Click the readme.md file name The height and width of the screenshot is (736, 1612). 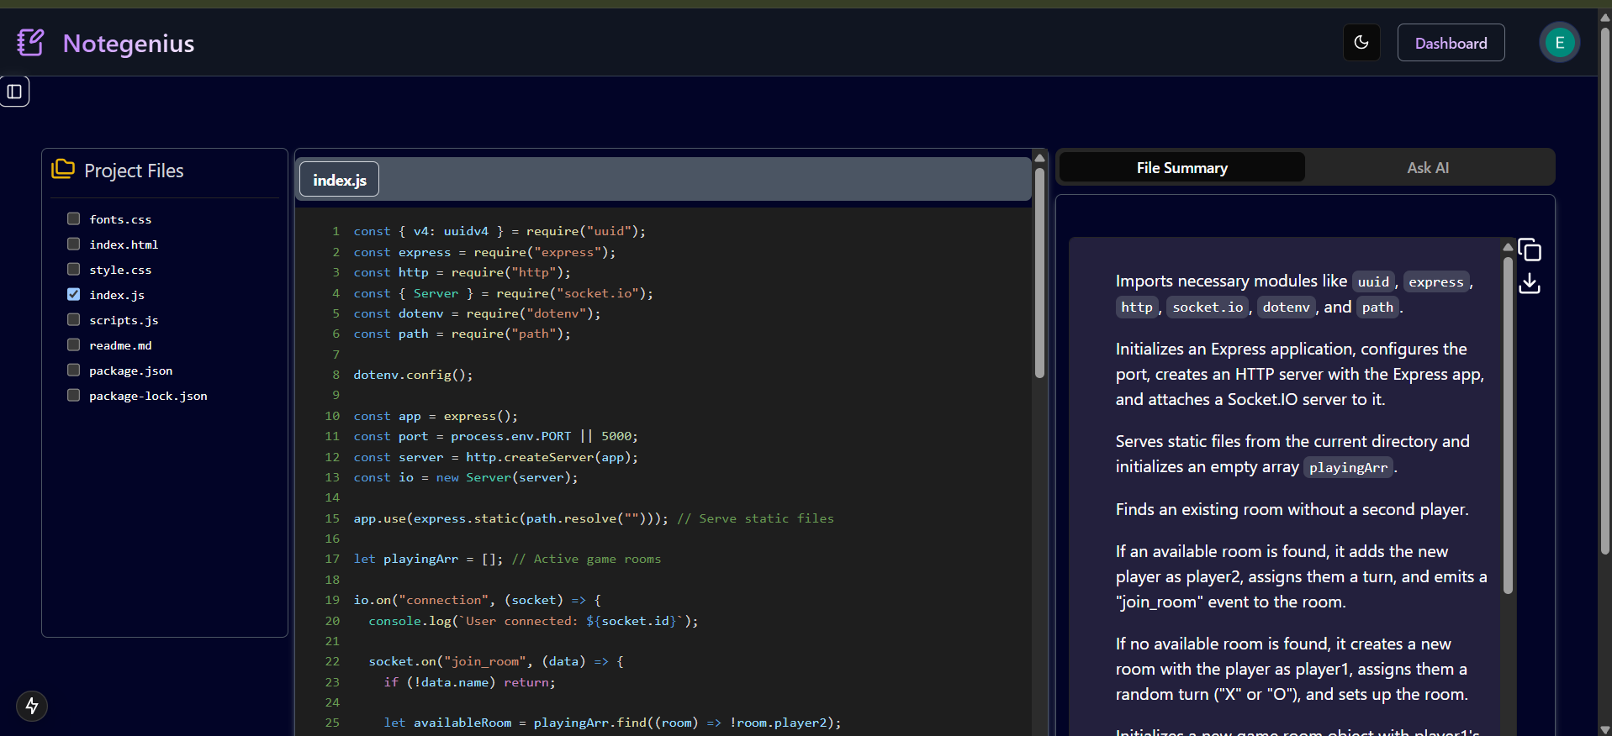click(x=120, y=345)
